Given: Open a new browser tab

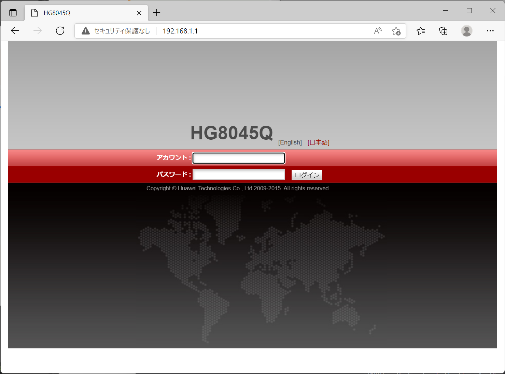Looking at the screenshot, I should pos(157,13).
